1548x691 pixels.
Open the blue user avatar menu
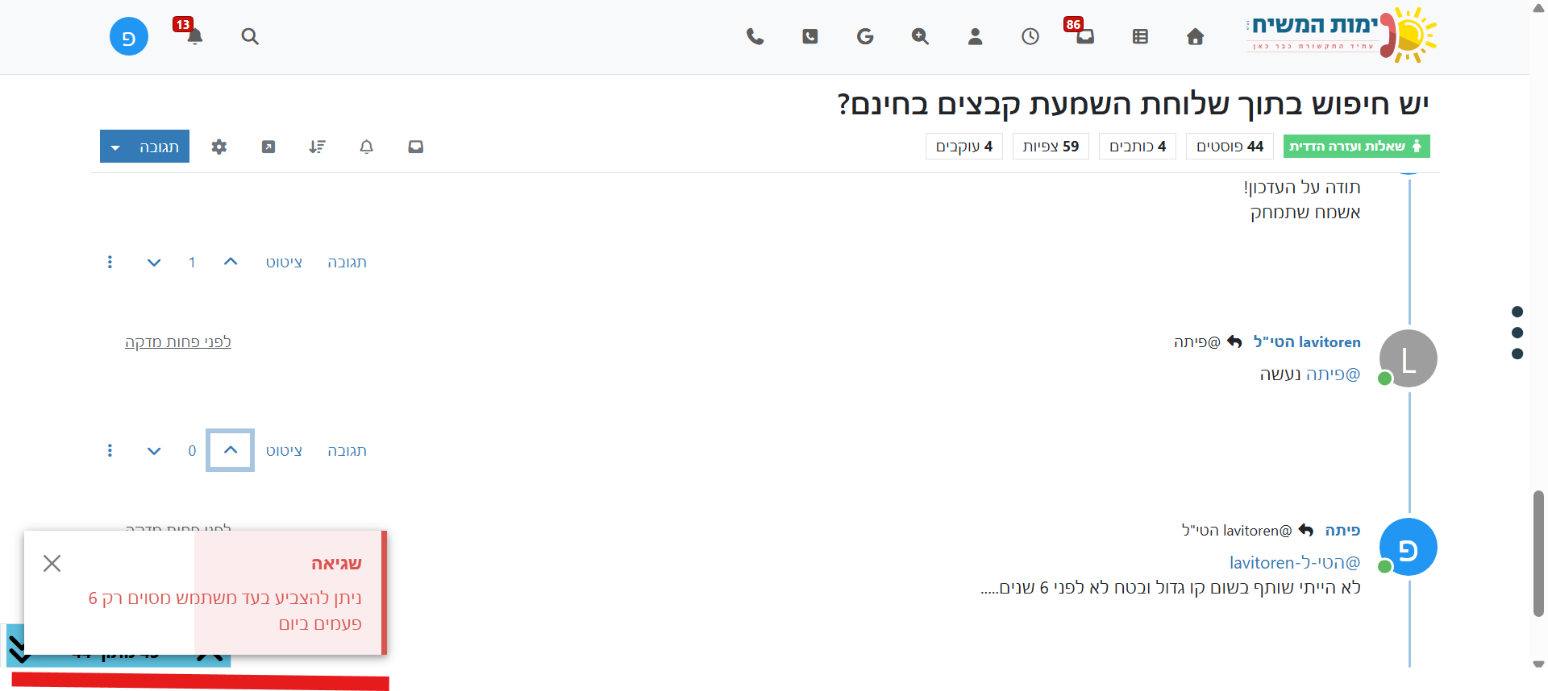tap(129, 36)
